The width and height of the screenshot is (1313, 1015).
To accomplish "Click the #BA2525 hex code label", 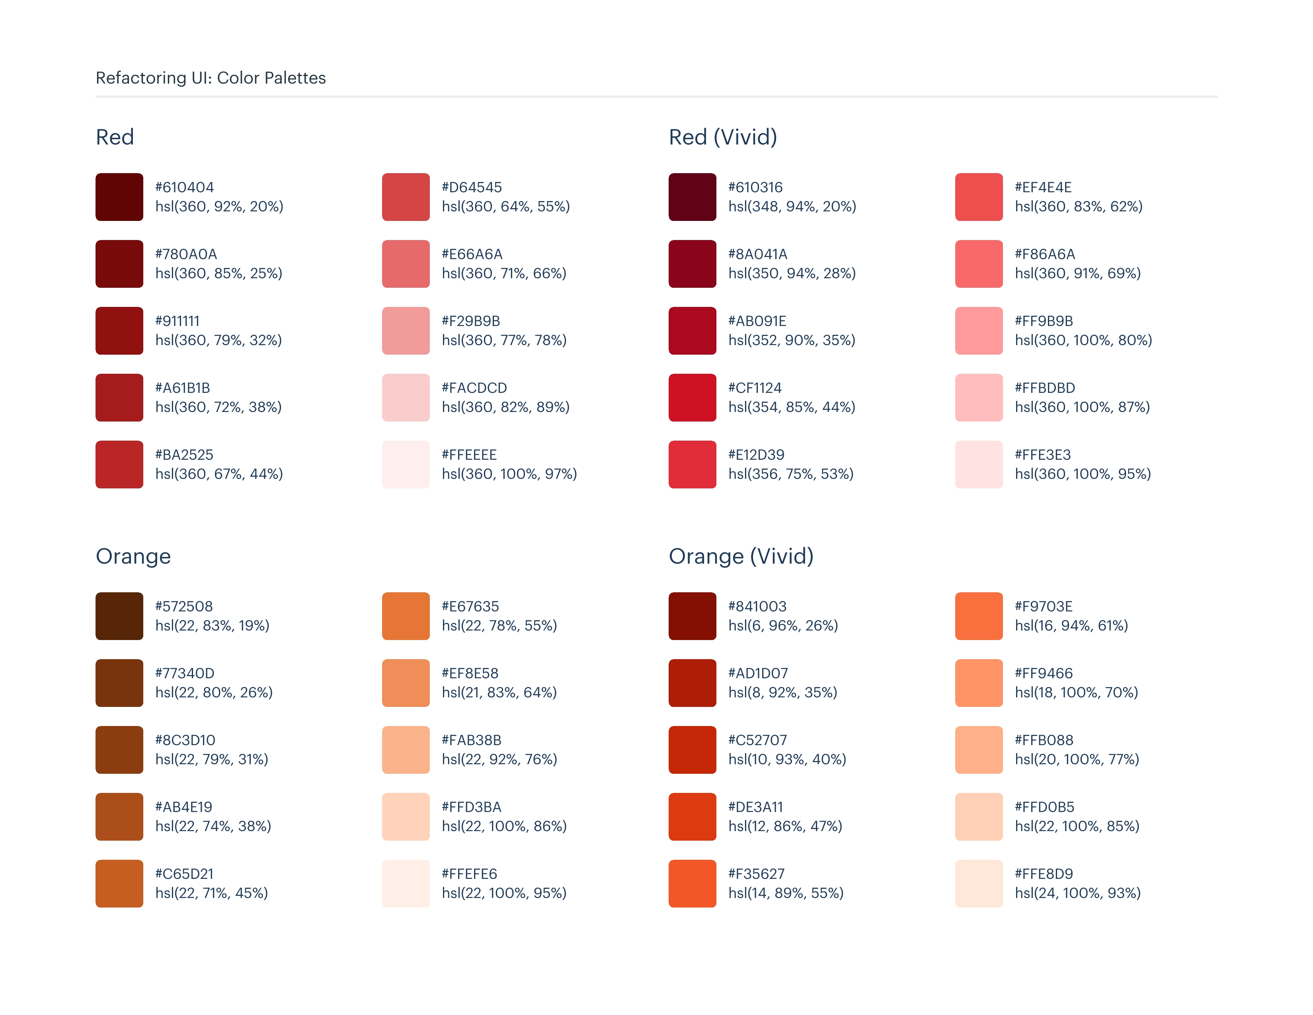I will point(184,455).
